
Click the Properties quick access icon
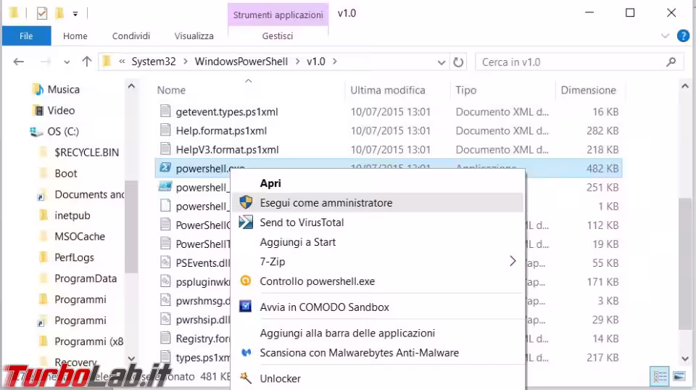[42, 13]
